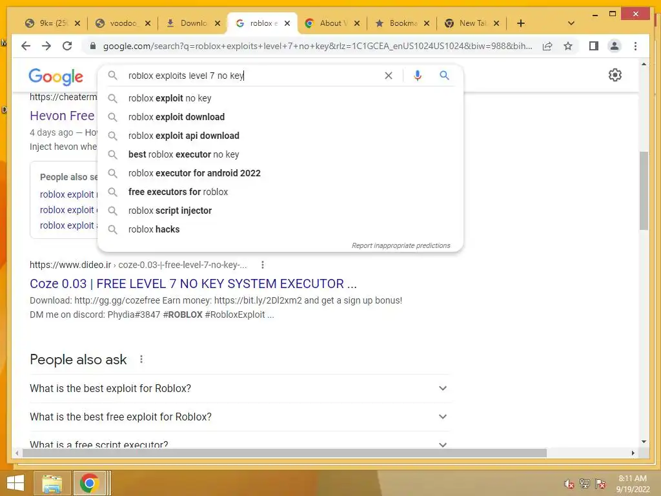Open Coze 0.03 Free Level 7 result
Image resolution: width=661 pixels, height=496 pixels.
(x=193, y=284)
